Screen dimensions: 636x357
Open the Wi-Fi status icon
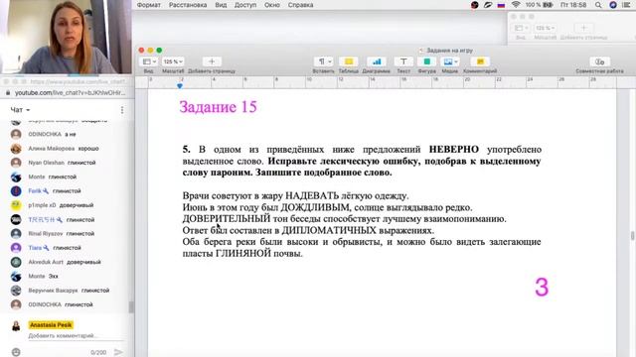coord(516,5)
